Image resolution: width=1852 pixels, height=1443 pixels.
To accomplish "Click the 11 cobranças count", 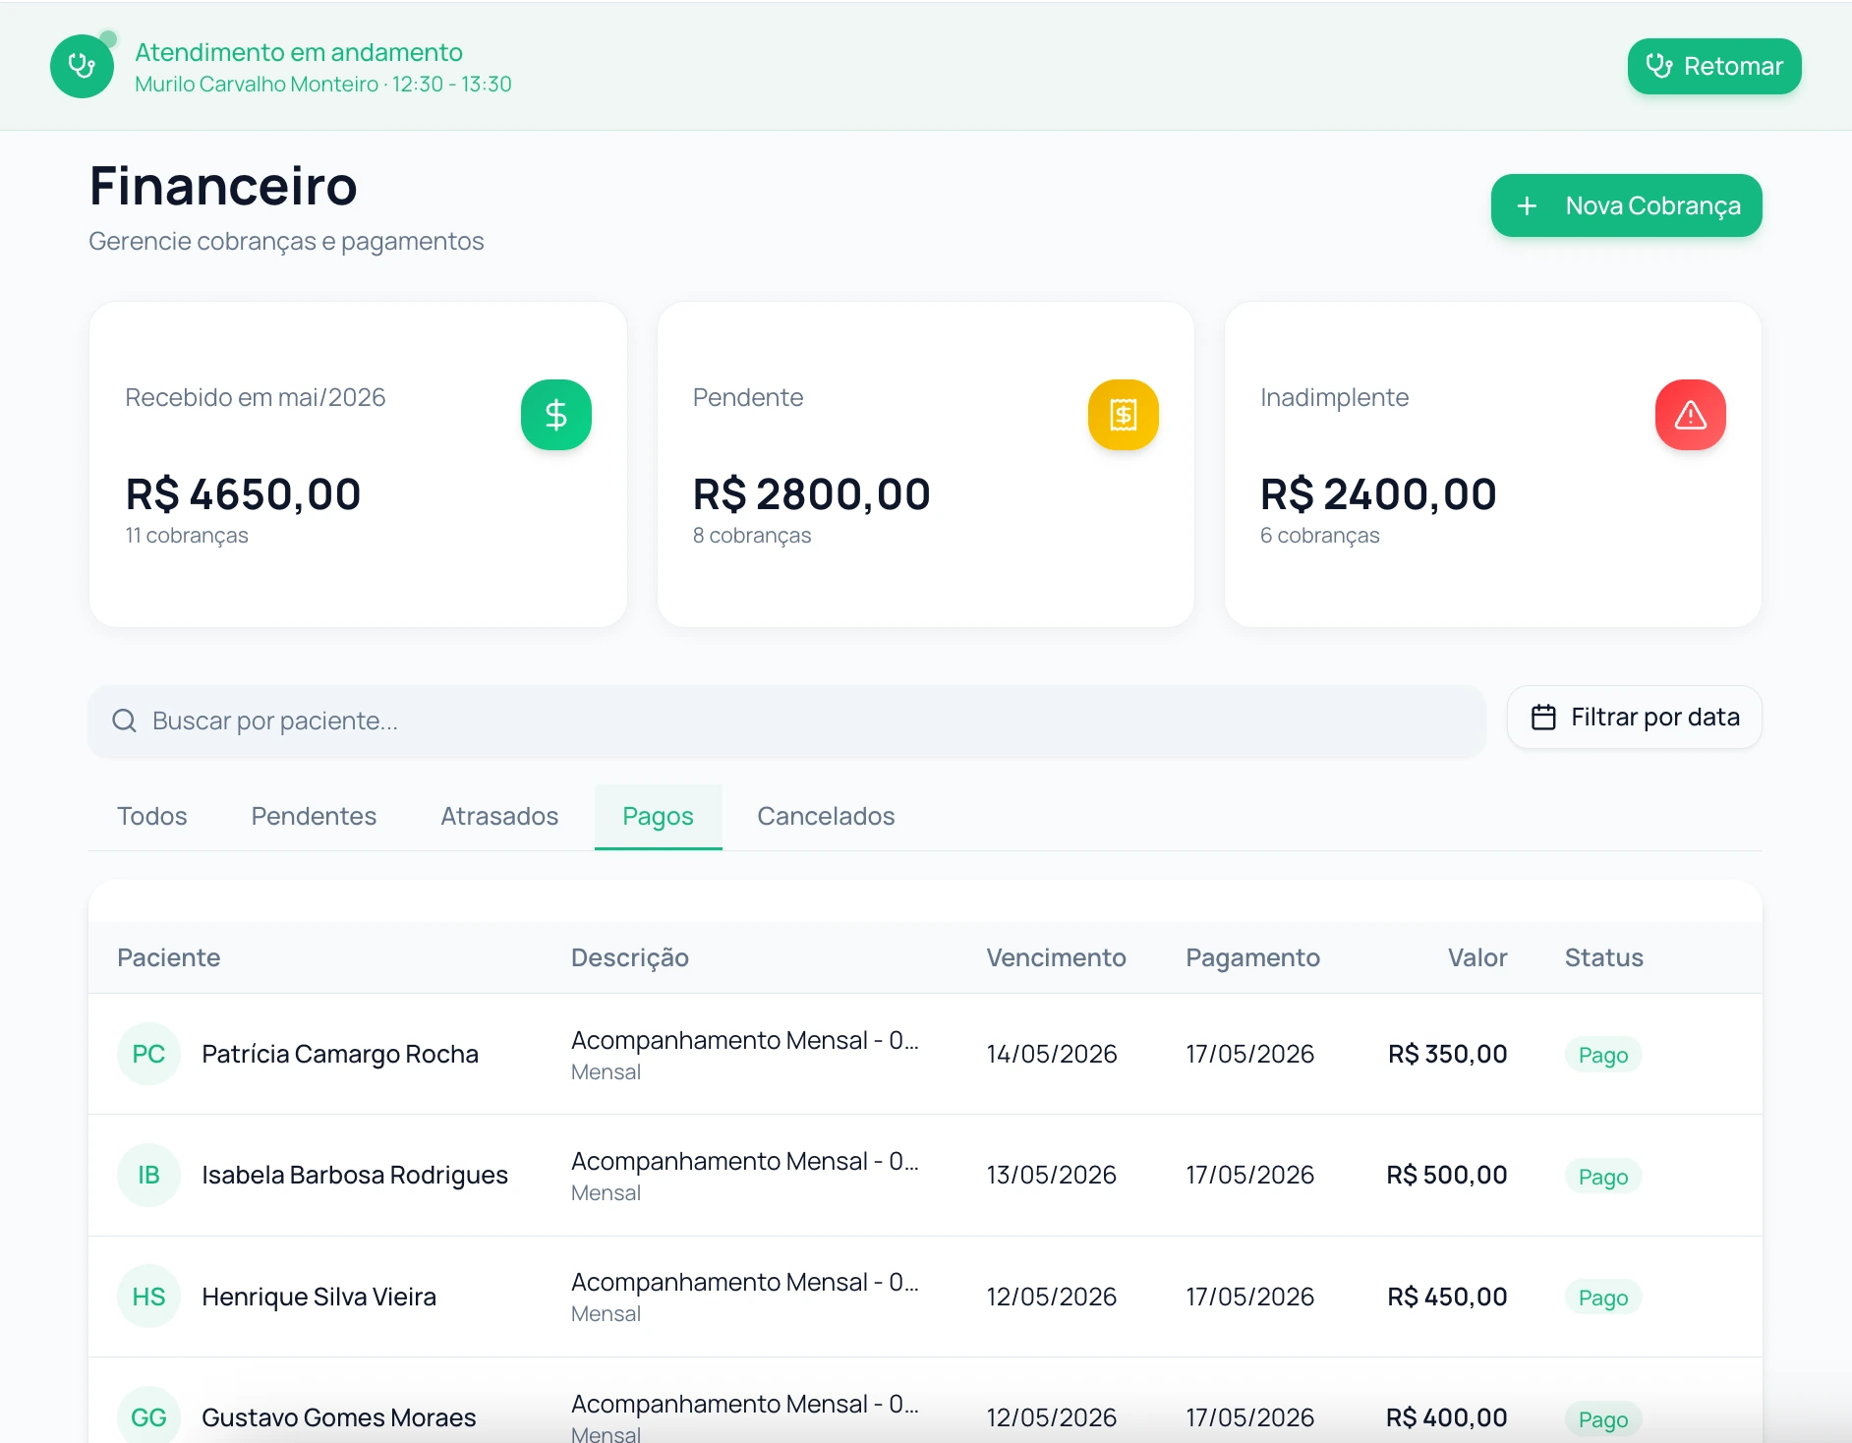I will coord(187,536).
